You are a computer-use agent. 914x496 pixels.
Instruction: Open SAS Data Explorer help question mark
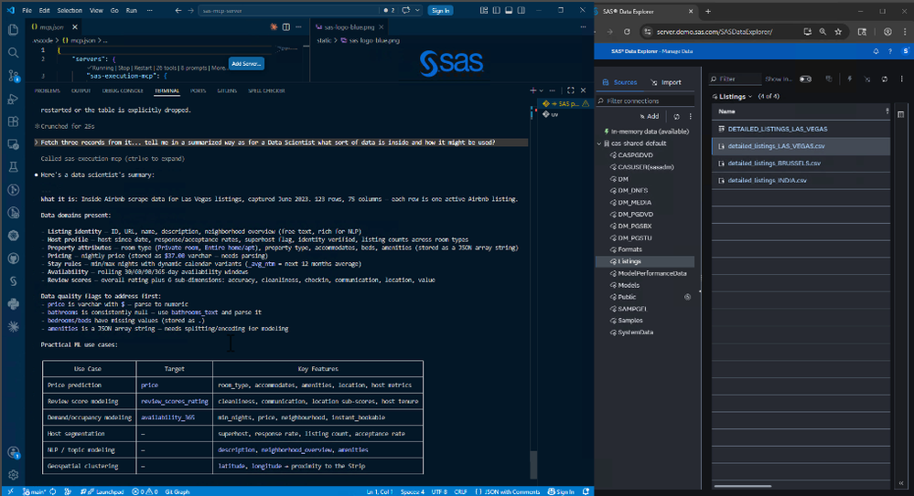click(890, 51)
